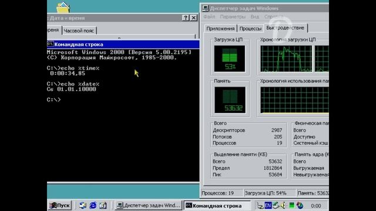Screen dimensions: 376x211
Task: Click the Процессов value 19 in Всего group
Action: [x=280, y=143]
